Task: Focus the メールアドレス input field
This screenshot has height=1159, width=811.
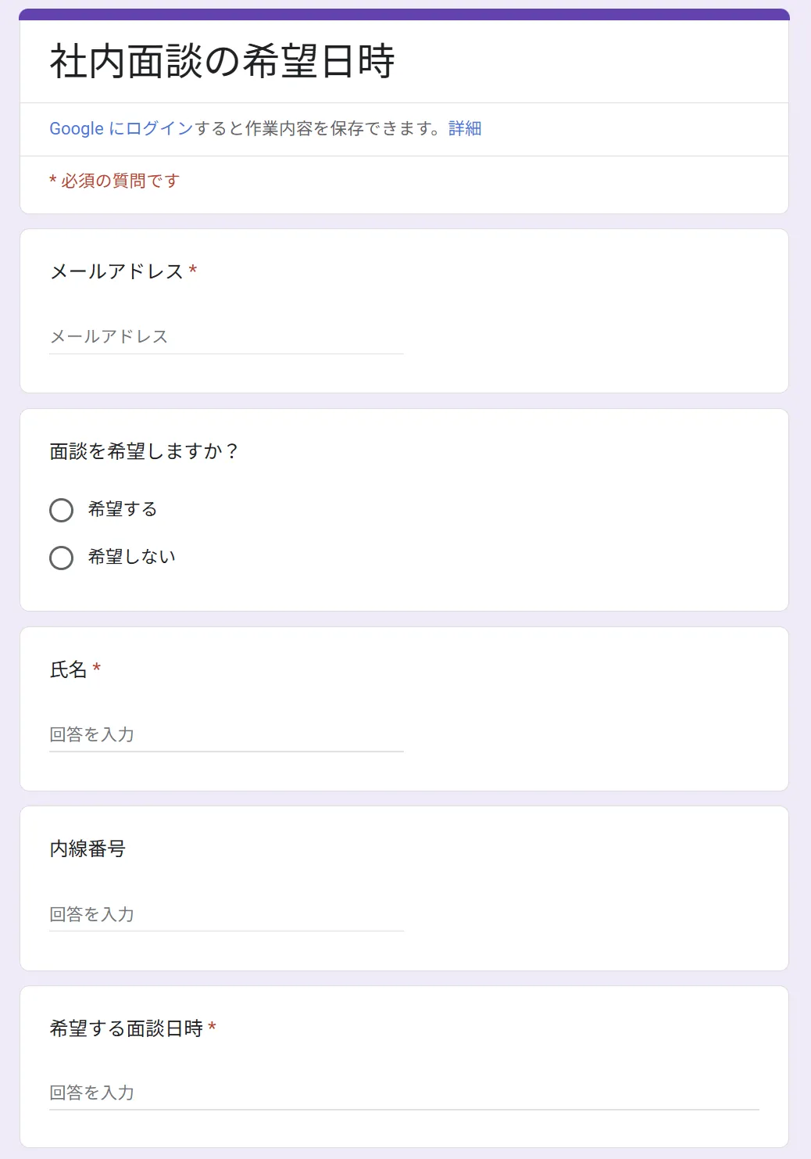Action: pos(226,337)
